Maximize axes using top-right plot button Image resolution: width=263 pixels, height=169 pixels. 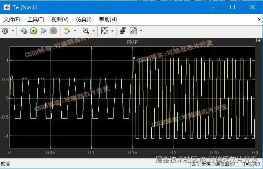tap(259, 40)
